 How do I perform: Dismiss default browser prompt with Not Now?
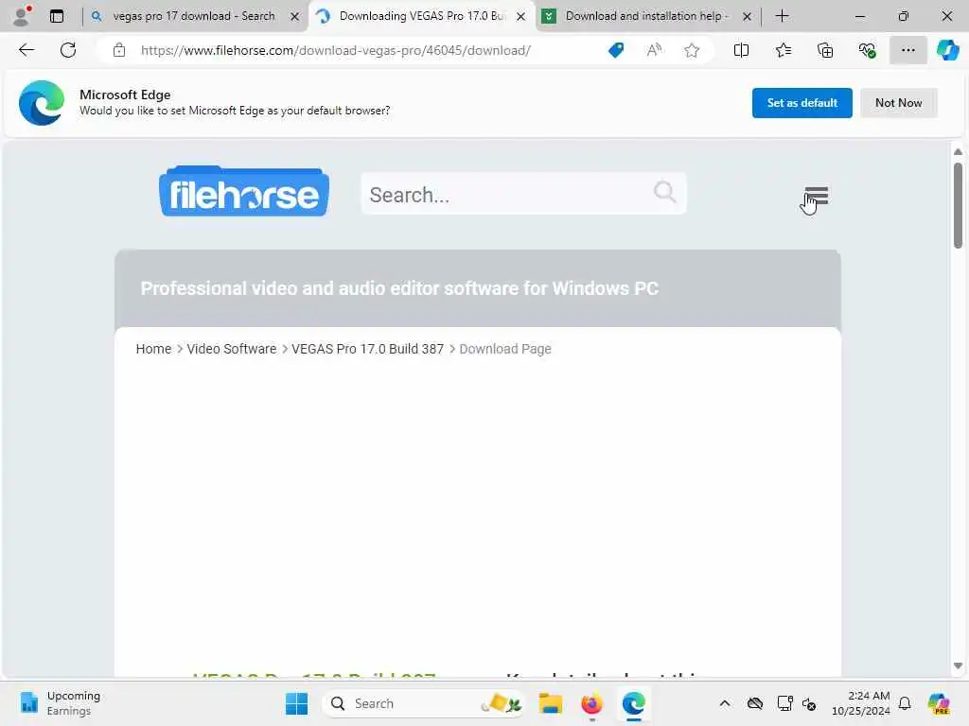(x=899, y=103)
